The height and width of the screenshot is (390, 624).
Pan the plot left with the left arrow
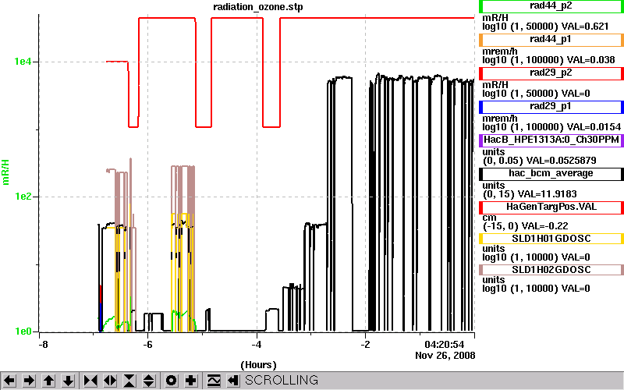pyautogui.click(x=9, y=381)
